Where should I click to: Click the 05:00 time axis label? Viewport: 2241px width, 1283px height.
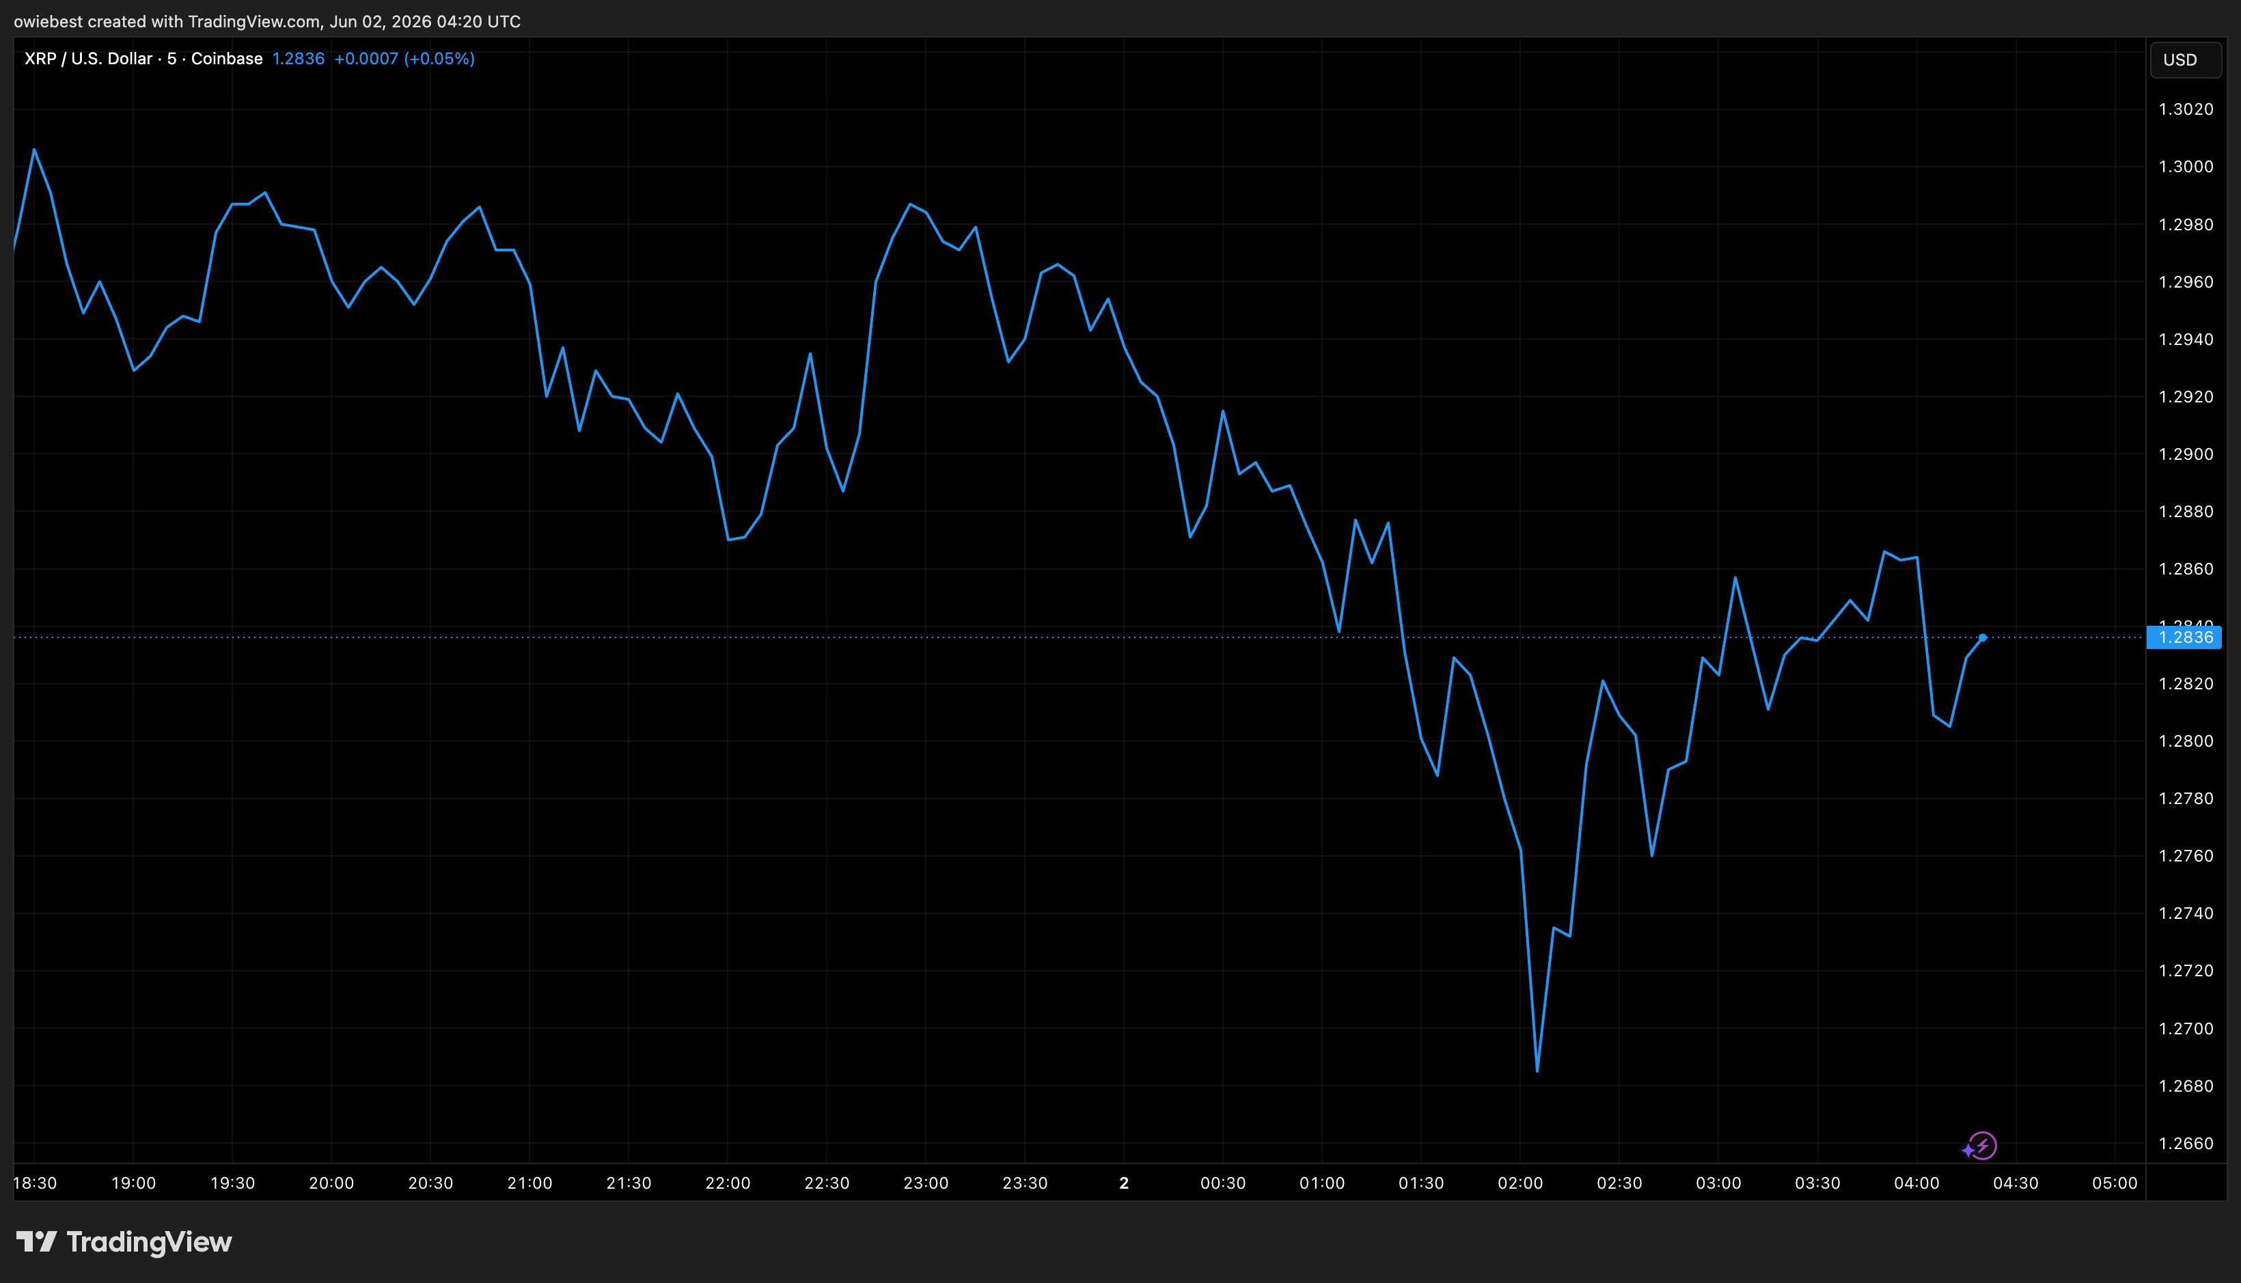tap(2115, 1183)
